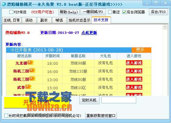The height and width of the screenshot is (123, 171).
Task: Click the 开服时间 column header
Action: tap(52, 56)
